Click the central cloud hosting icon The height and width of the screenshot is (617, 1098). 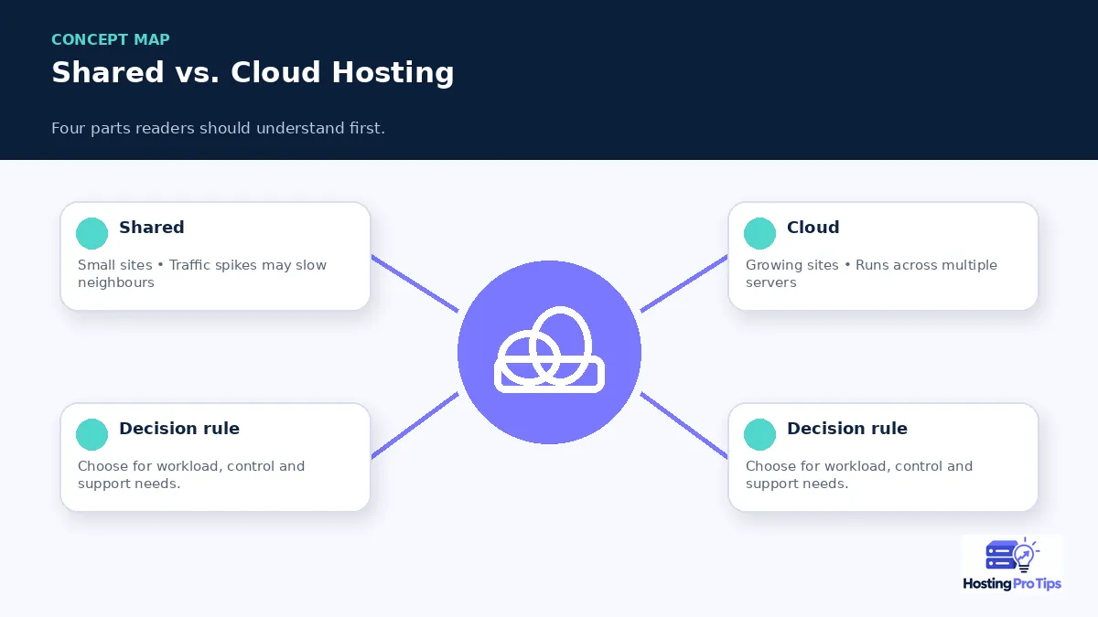[x=549, y=353]
